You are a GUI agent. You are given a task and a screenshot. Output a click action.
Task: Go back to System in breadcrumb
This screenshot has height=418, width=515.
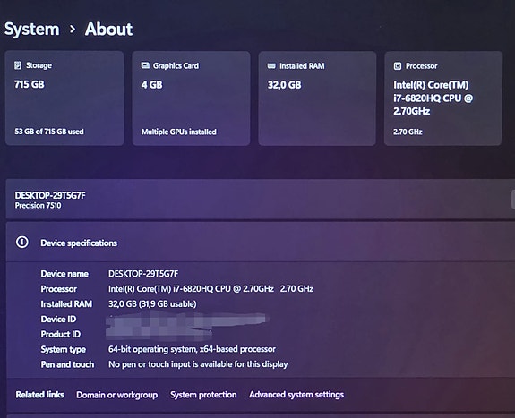(x=32, y=30)
